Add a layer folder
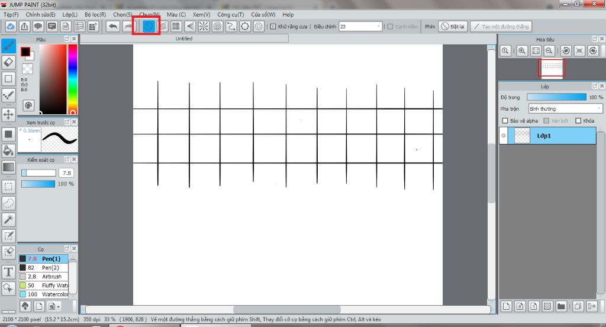The width and height of the screenshot is (606, 327). [561, 306]
